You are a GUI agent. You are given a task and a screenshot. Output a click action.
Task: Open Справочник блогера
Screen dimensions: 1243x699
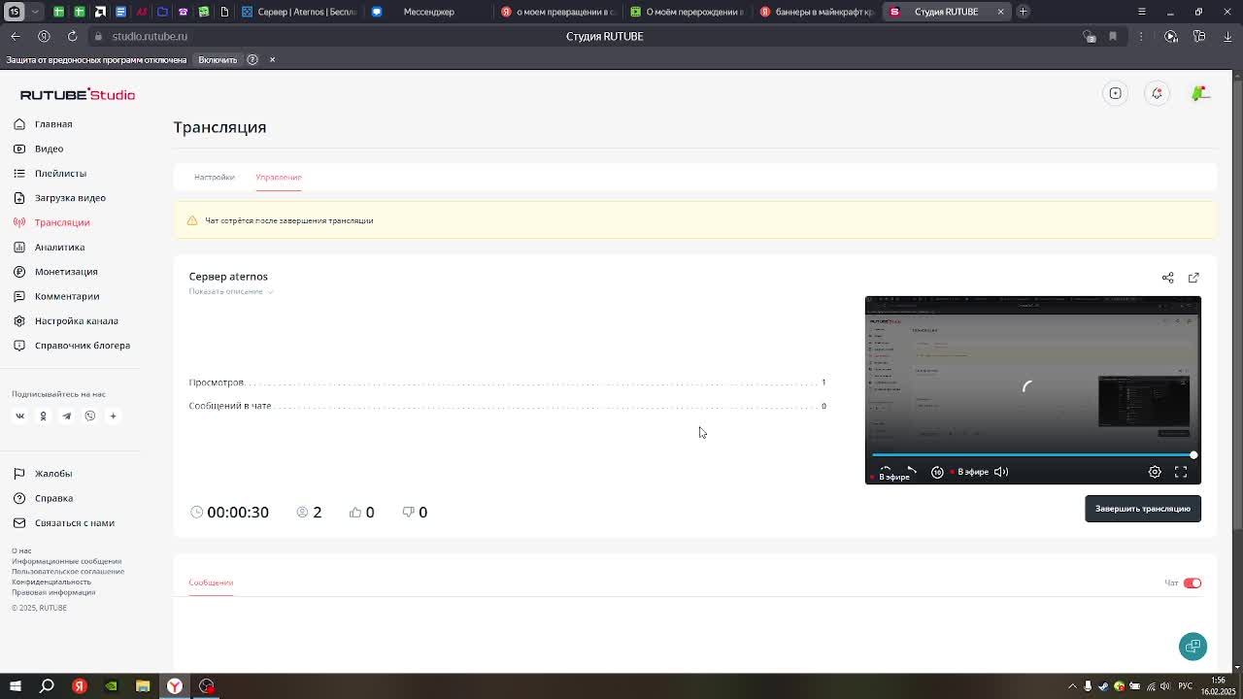point(72,346)
